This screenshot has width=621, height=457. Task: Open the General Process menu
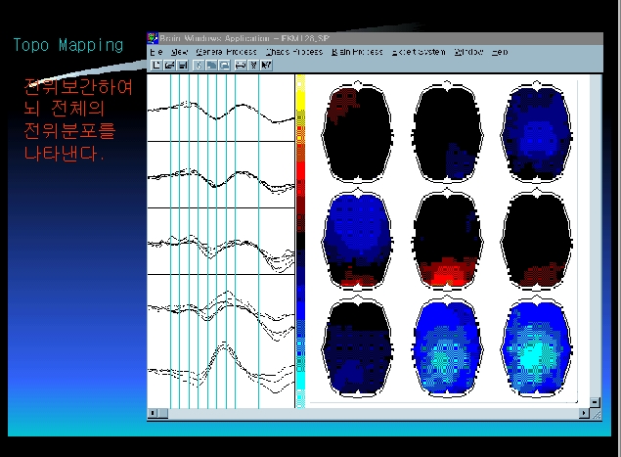point(227,52)
